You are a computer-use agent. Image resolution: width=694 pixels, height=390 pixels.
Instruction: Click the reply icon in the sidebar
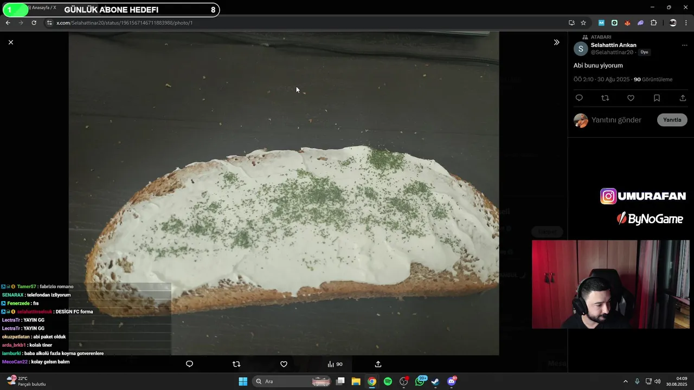point(579,98)
